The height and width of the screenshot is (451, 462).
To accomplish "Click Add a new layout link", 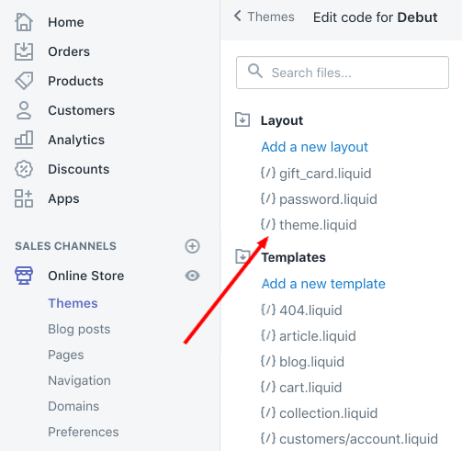I will [x=314, y=147].
